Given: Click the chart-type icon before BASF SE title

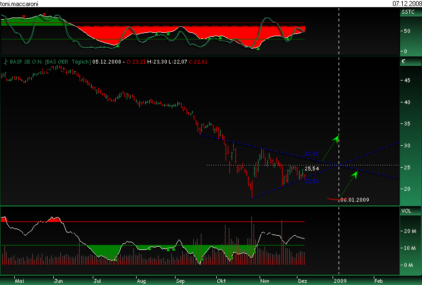Looking at the screenshot, I should click(6, 62).
